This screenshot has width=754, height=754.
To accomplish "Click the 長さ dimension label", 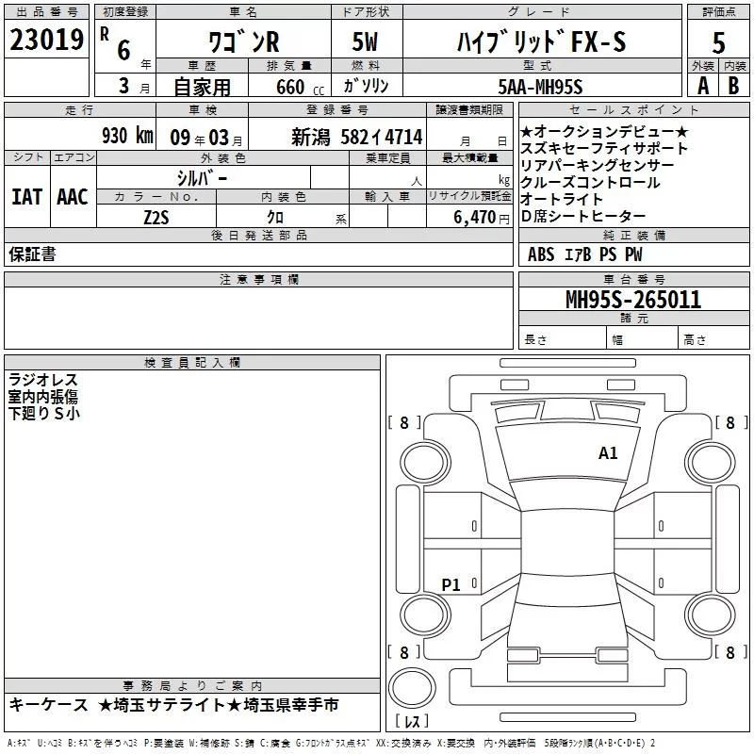I will point(535,339).
